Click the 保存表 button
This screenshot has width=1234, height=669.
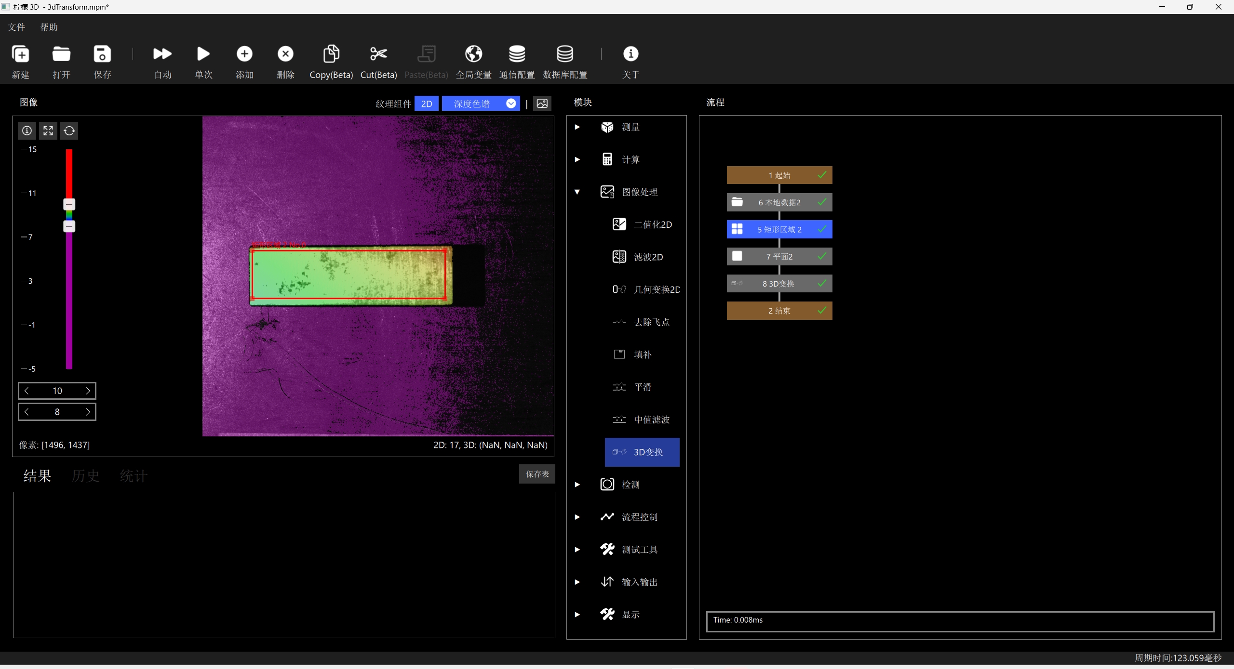tap(537, 474)
